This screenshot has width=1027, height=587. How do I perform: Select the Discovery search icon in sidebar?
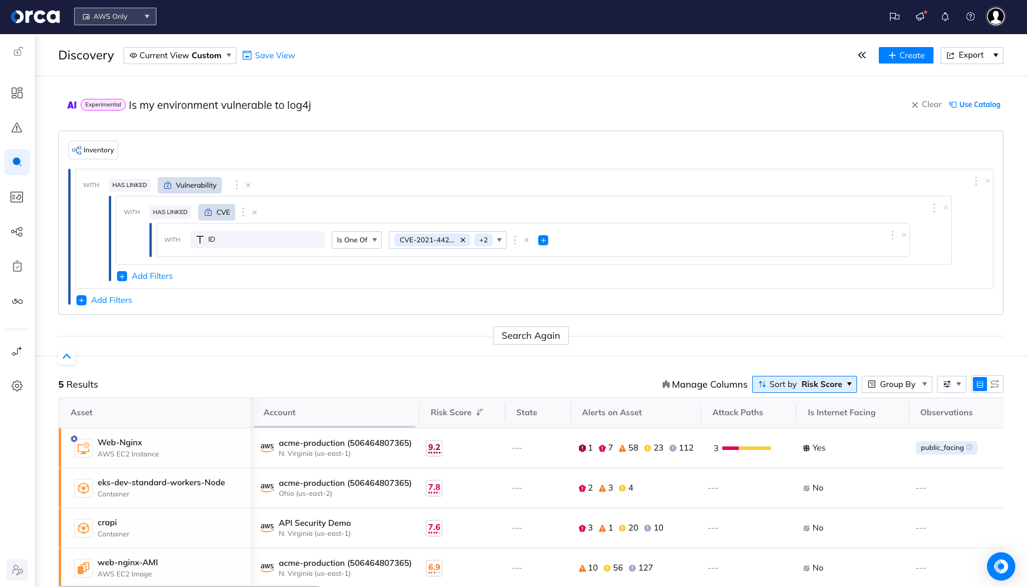pos(17,162)
